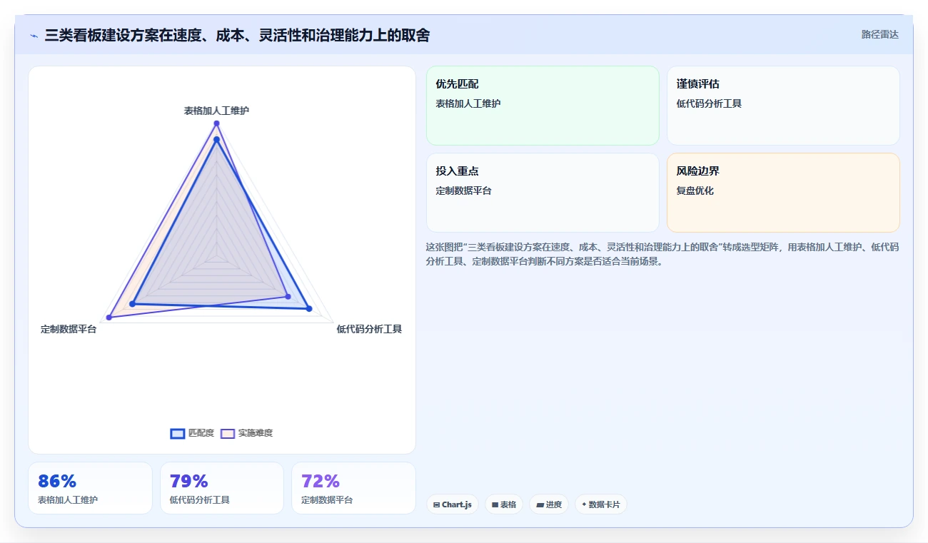
Task: Click the description paragraph starting 这张图把
Action: point(662,254)
